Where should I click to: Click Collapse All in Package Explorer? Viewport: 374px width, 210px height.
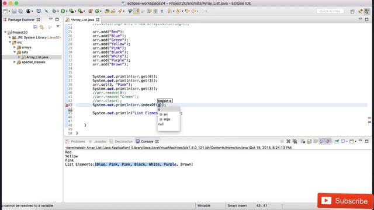pyautogui.click(x=35, y=27)
